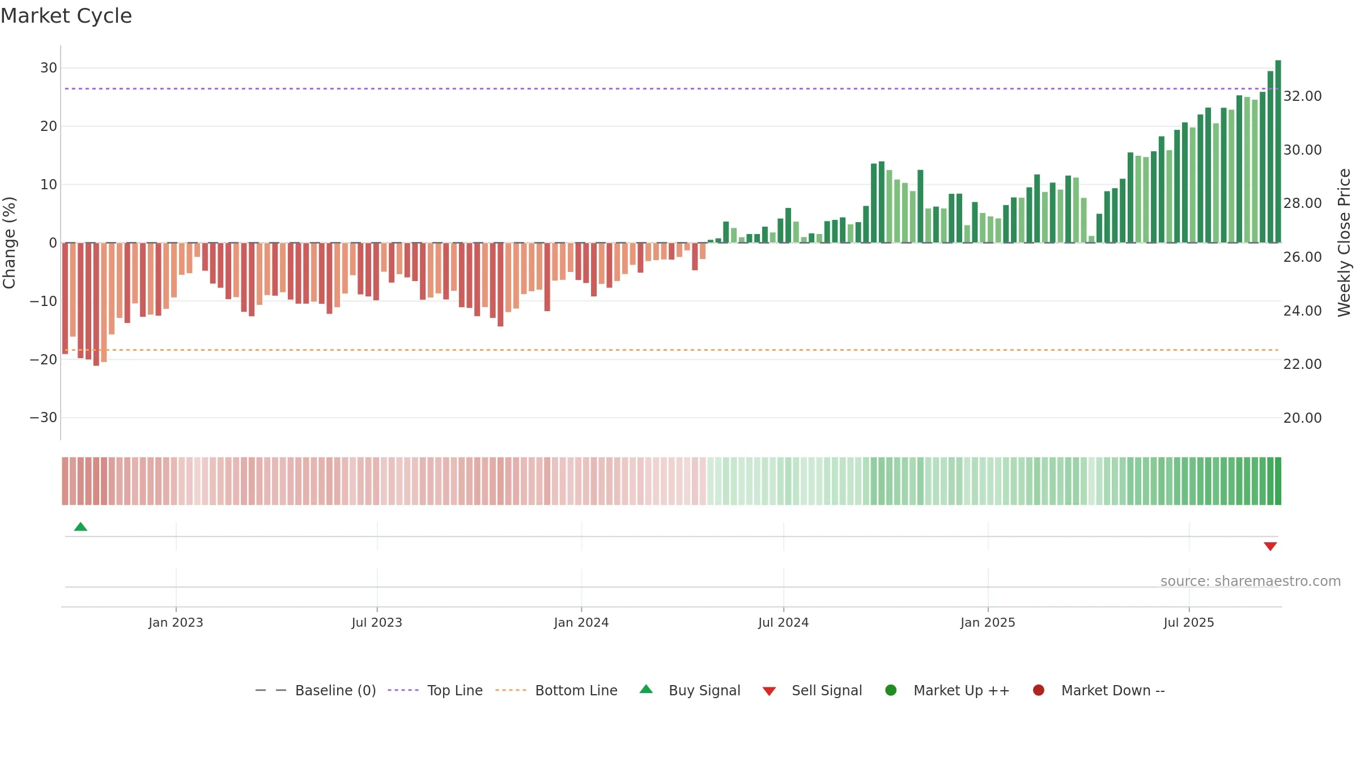Click the 30 left axis tick label

point(49,68)
